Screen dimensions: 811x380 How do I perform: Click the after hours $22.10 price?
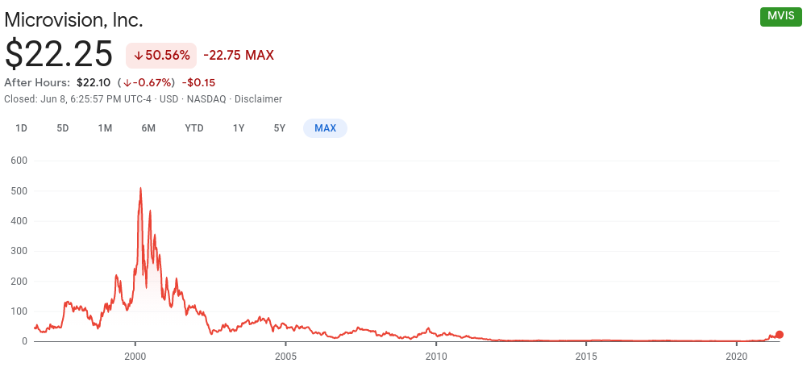pyautogui.click(x=94, y=82)
